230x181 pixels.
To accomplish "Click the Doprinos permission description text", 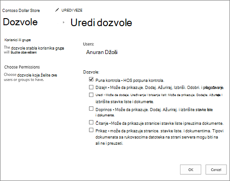I will click(154, 112).
